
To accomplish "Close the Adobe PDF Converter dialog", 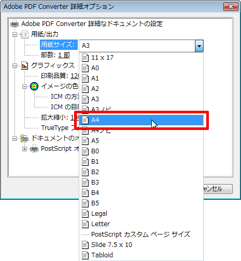I will tap(231, 7).
